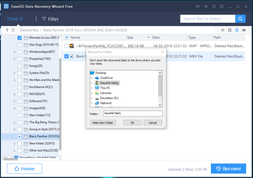
Task: Select New folder(115) tree folder
Action: point(40,116)
